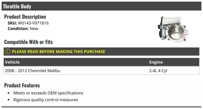Image resolution: width=203 pixels, height=109 pixels.
Task: Click "Meets or exceeds OEM specifications" text
Action: coord(48,93)
